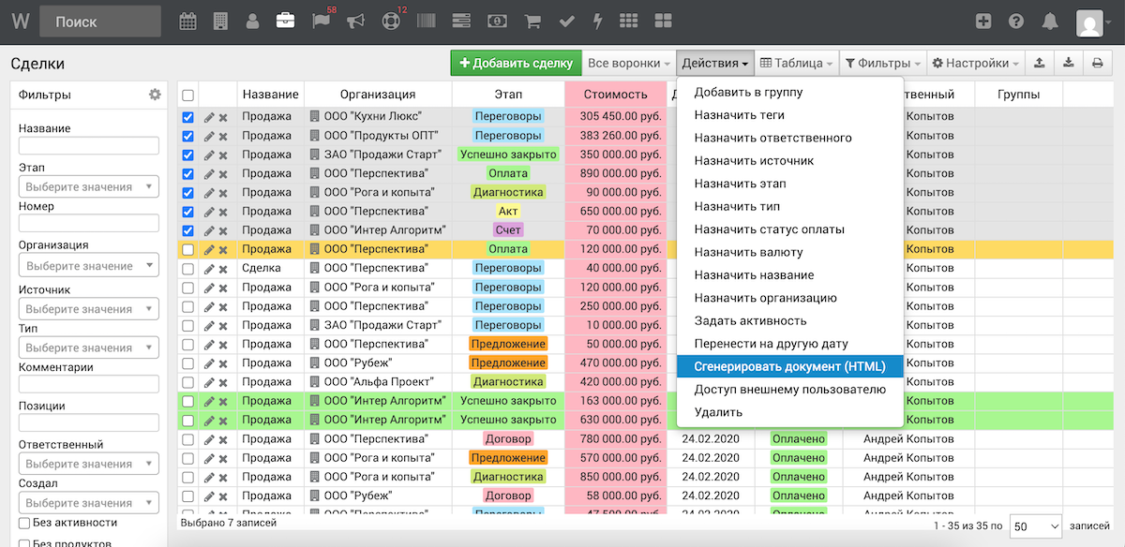Open the records-per-page dropdown showing 50

coord(1036,526)
